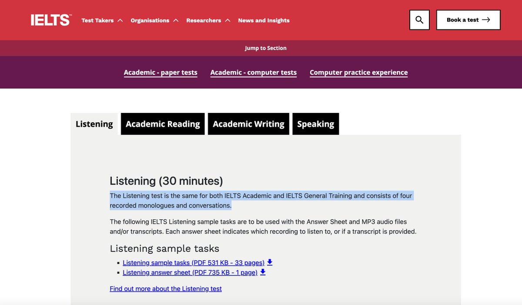Click the download icon beside Listening sample tasks
Image resolution: width=522 pixels, height=305 pixels.
pyautogui.click(x=270, y=262)
